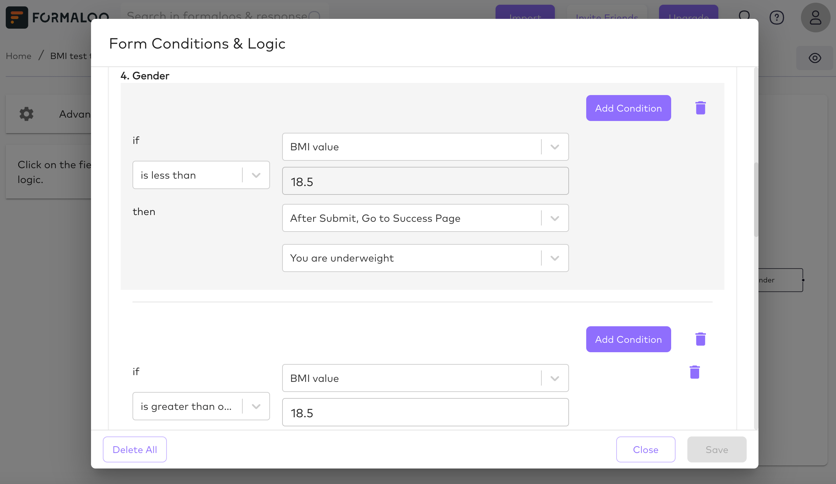
Task: Expand the You are underweight result dropdown
Action: click(x=554, y=258)
